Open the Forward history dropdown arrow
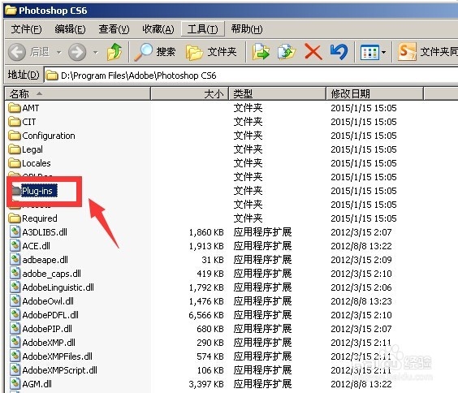 (x=96, y=53)
